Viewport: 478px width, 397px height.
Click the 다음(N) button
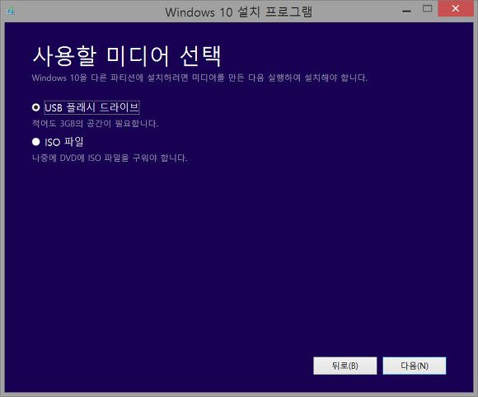[x=415, y=366]
